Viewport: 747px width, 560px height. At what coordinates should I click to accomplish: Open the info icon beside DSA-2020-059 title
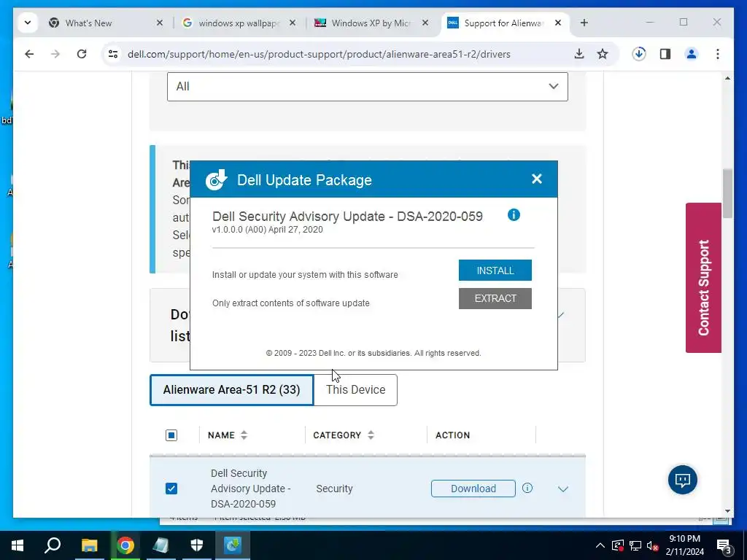(x=514, y=215)
